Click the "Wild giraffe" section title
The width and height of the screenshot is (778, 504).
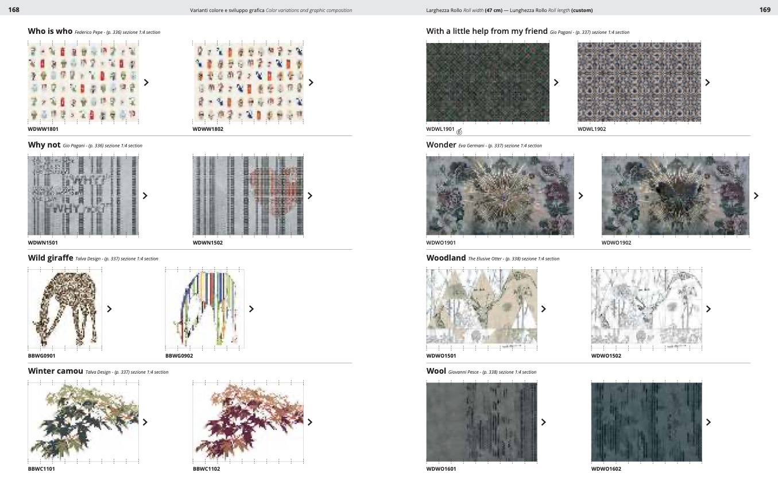(x=51, y=258)
